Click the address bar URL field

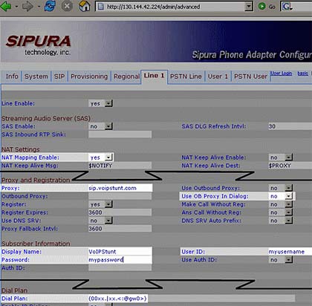click(x=175, y=7)
